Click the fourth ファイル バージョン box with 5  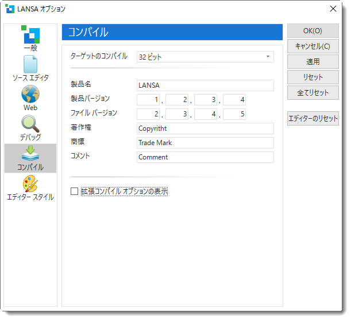234,114
